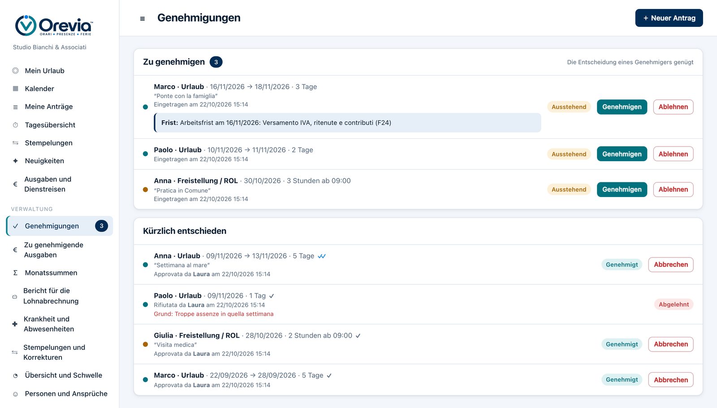
Task: Reject Paolo's Urlaub 10/11/2026 request
Action: pyautogui.click(x=673, y=154)
